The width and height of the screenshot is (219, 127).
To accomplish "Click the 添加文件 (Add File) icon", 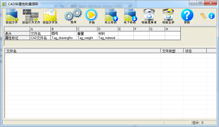I will point(12,15).
